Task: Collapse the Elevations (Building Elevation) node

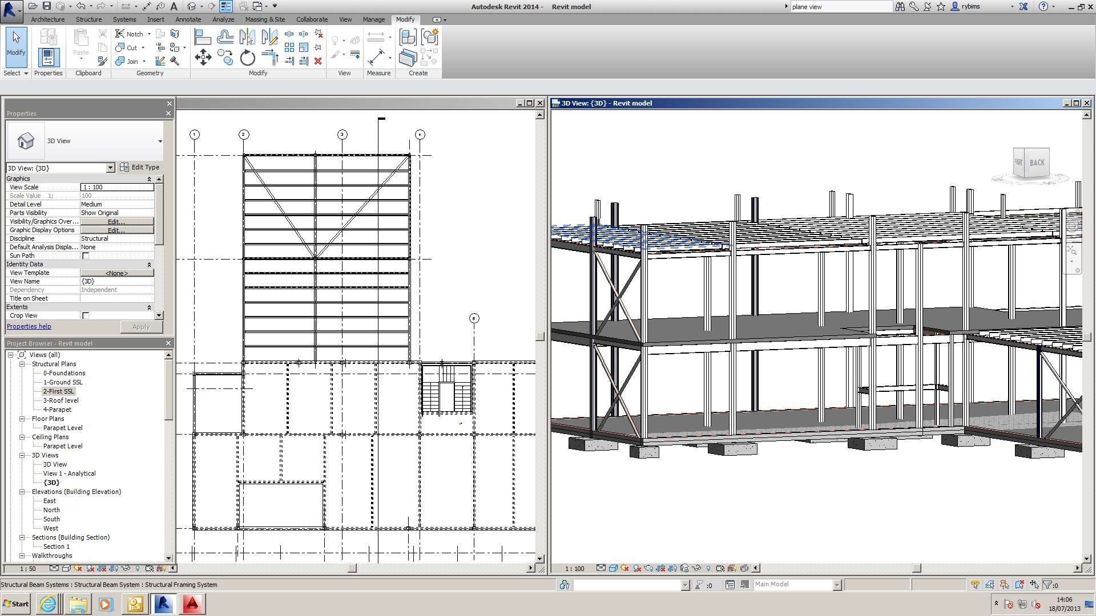Action: (22, 492)
